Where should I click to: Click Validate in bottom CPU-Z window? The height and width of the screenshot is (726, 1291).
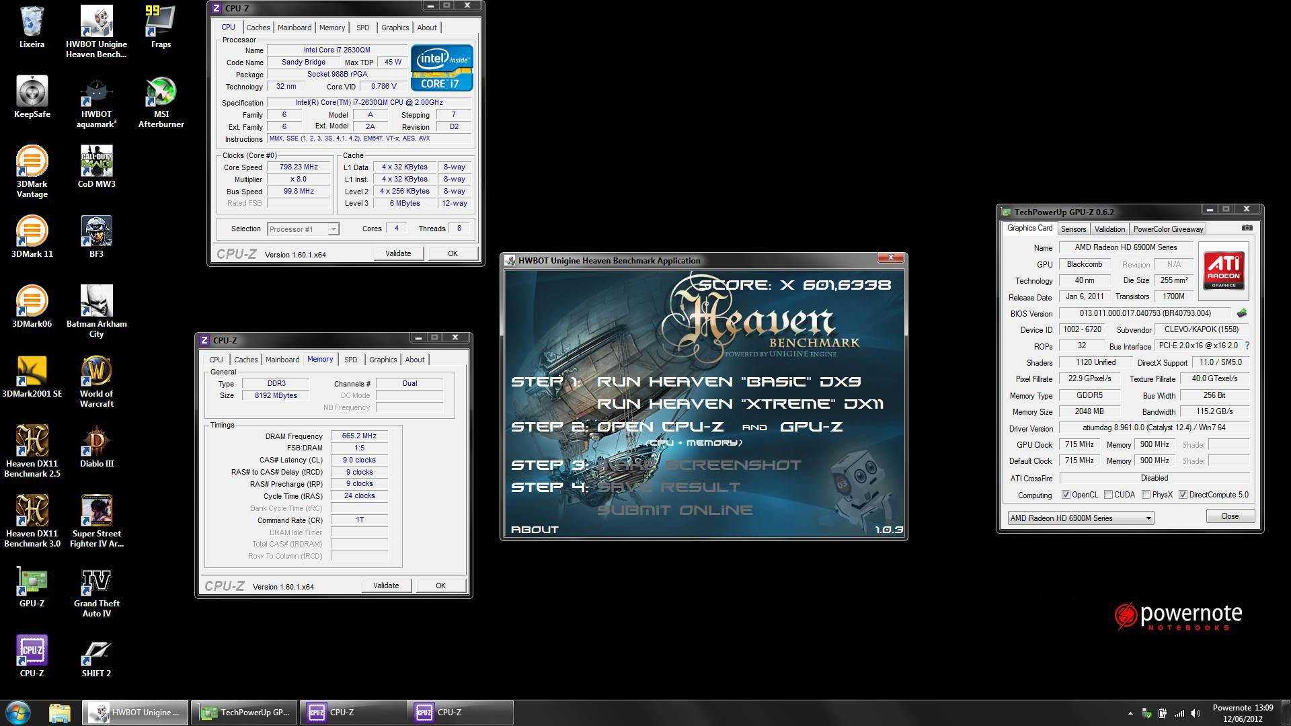pos(386,586)
